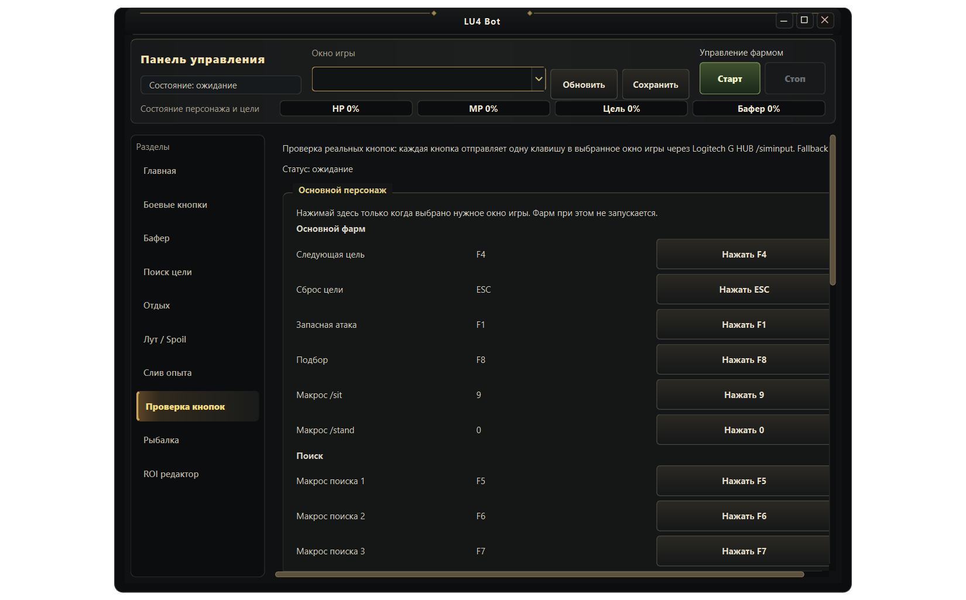Screen dimensions: 966x600
Task: Click the Нажать F5 button
Action: coord(743,481)
